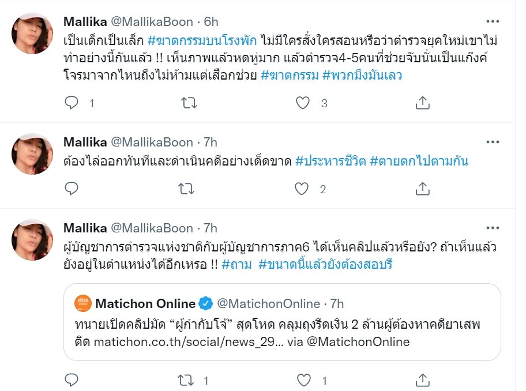
Task: View Mallika's profile picture on first tweet
Action: tap(33, 33)
